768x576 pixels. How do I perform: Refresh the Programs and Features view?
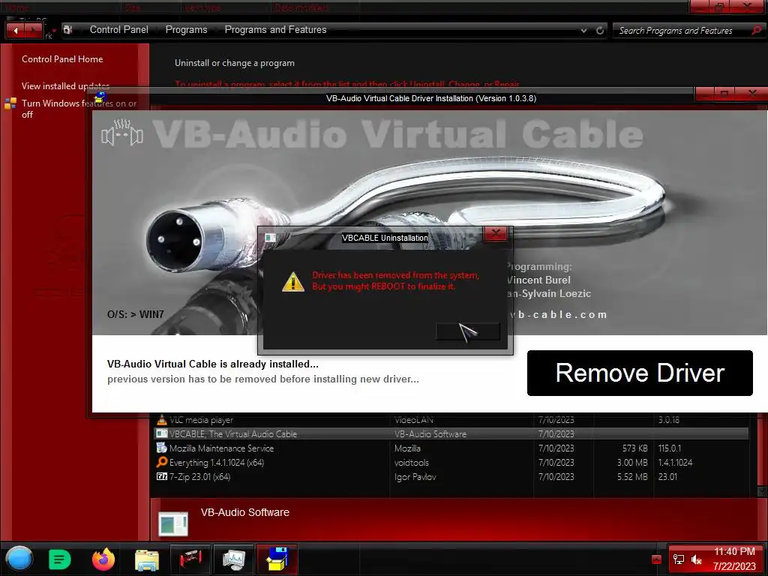[600, 30]
